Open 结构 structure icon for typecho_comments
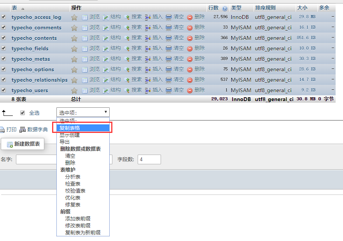Screen dimensions: 343x241 [x=106, y=28]
